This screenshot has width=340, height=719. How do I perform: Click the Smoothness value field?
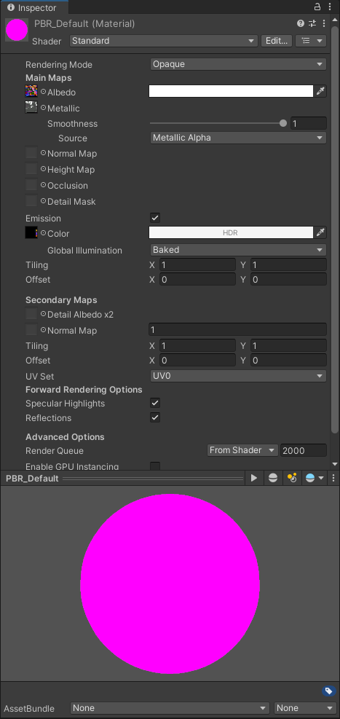pyautogui.click(x=309, y=123)
